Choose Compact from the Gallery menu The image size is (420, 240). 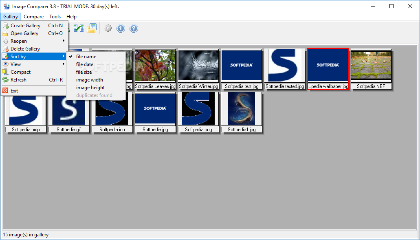click(x=35, y=72)
